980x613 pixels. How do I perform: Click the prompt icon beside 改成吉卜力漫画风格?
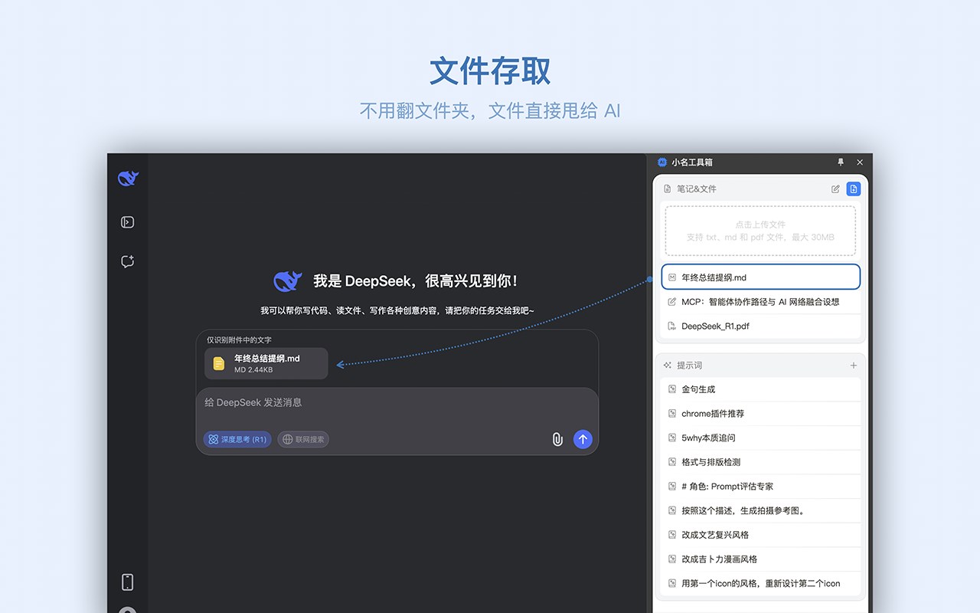pos(672,559)
